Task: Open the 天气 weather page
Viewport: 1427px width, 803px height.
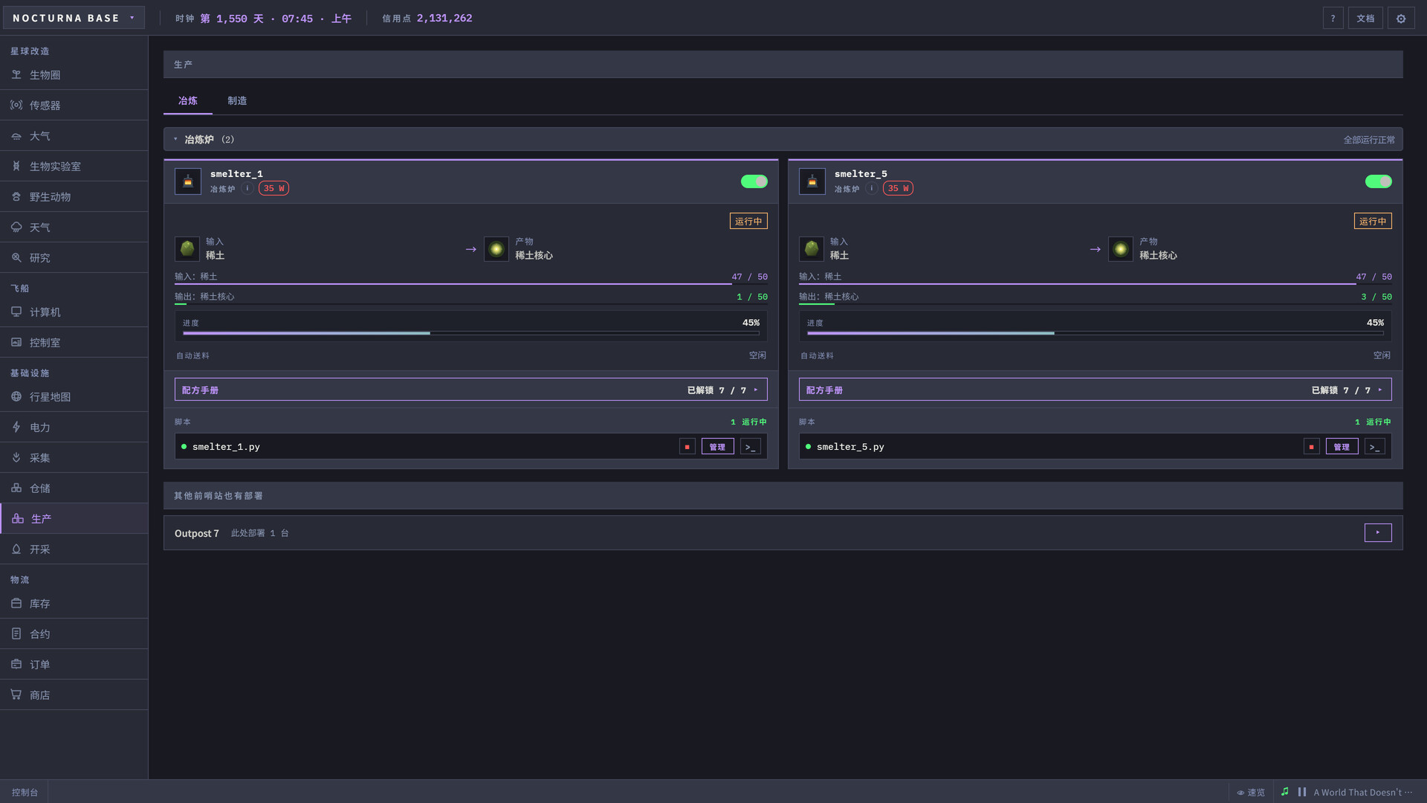Action: [74, 228]
